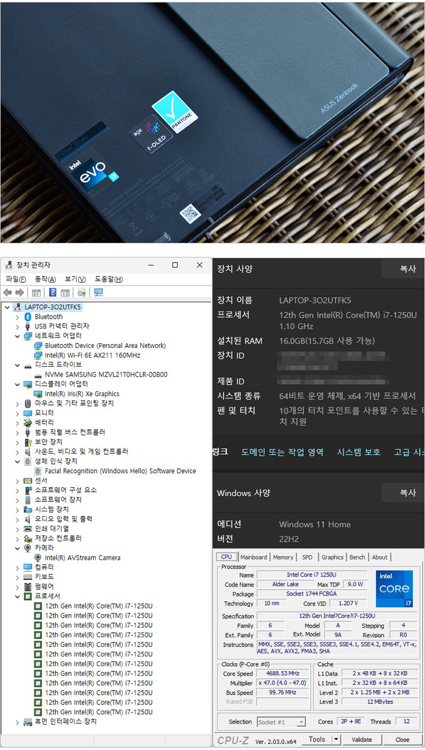The width and height of the screenshot is (425, 750).
Task: Click the 프로세서 category chip icon
Action: click(x=27, y=596)
